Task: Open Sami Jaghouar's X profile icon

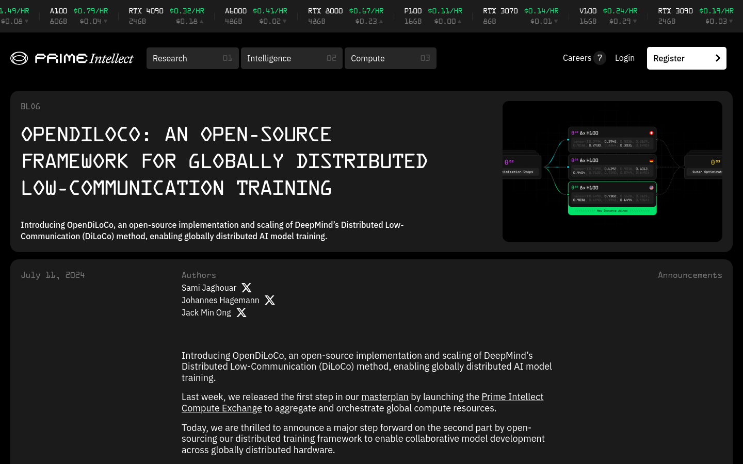Action: (x=247, y=288)
